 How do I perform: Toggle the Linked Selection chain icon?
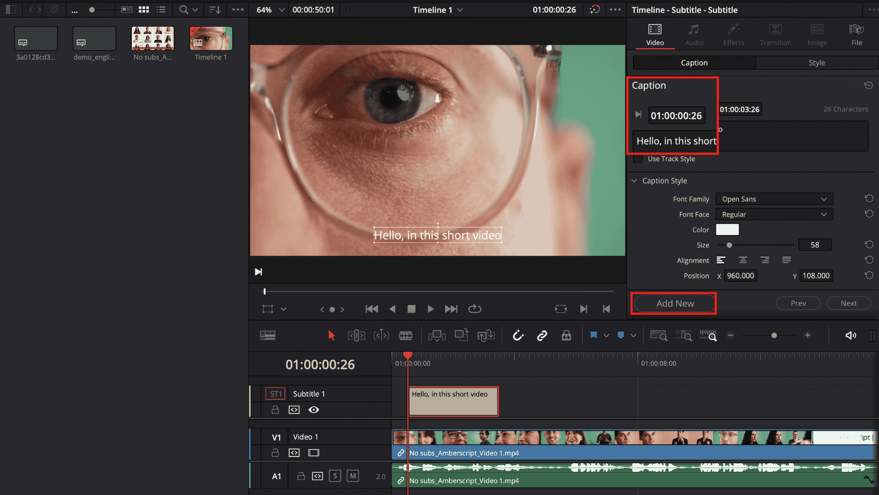pos(542,335)
